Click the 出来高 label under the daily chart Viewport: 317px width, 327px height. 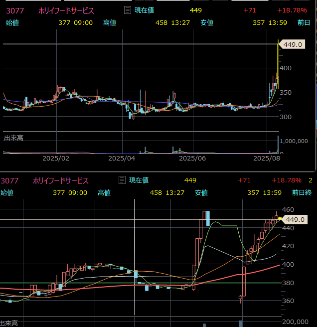(13, 138)
